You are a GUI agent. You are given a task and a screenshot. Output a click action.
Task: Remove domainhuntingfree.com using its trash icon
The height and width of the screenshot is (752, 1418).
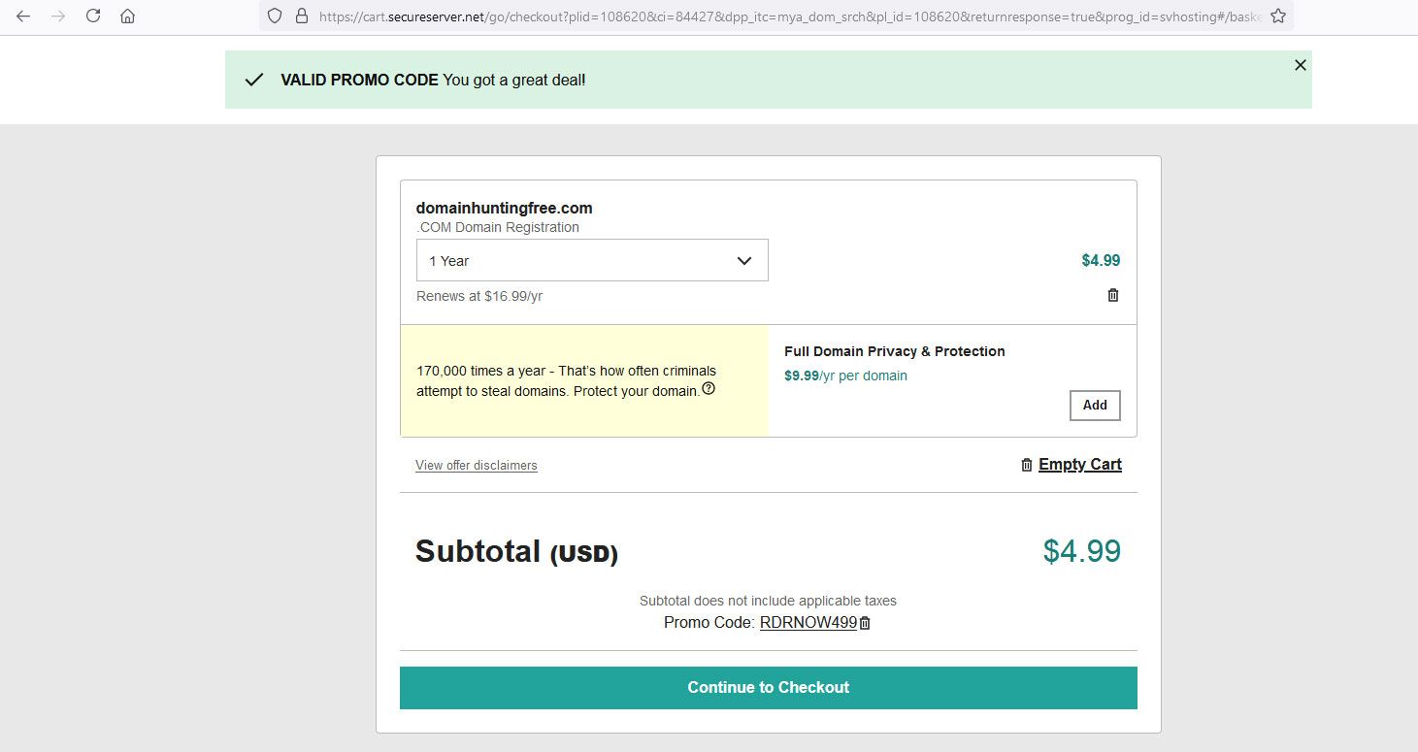click(1113, 295)
